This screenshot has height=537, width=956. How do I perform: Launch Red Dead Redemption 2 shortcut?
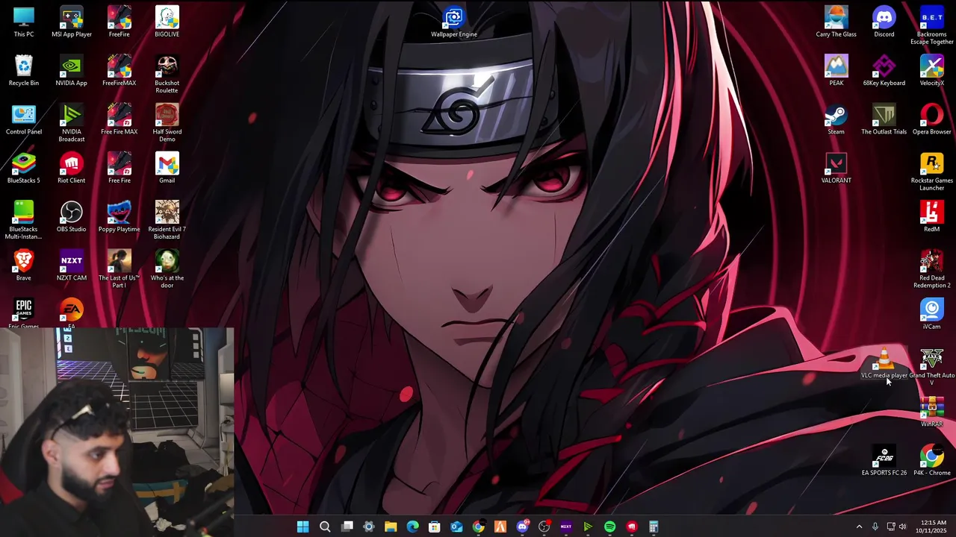[x=932, y=268]
